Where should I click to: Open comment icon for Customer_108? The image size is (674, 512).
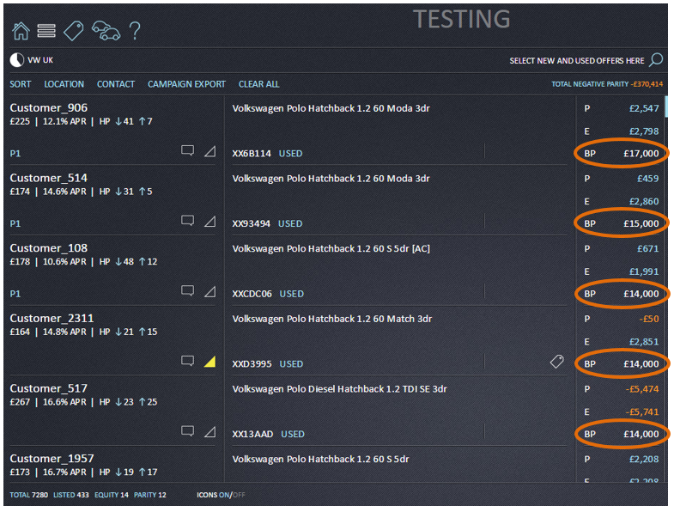point(187,291)
